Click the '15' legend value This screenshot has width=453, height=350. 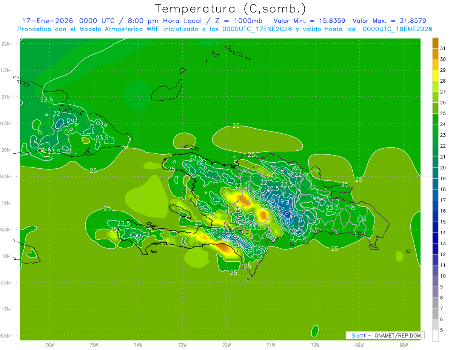pyautogui.click(x=443, y=222)
